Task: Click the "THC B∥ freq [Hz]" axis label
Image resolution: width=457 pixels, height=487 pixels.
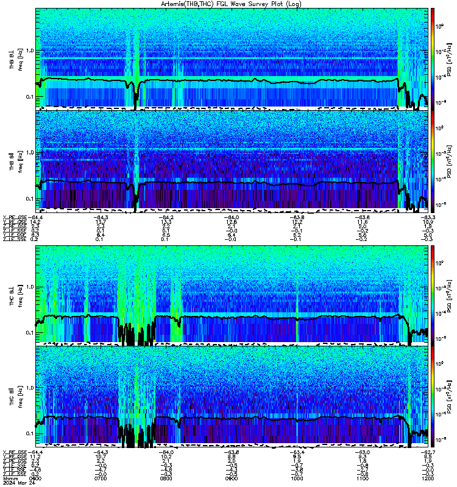Action: pyautogui.click(x=16, y=397)
